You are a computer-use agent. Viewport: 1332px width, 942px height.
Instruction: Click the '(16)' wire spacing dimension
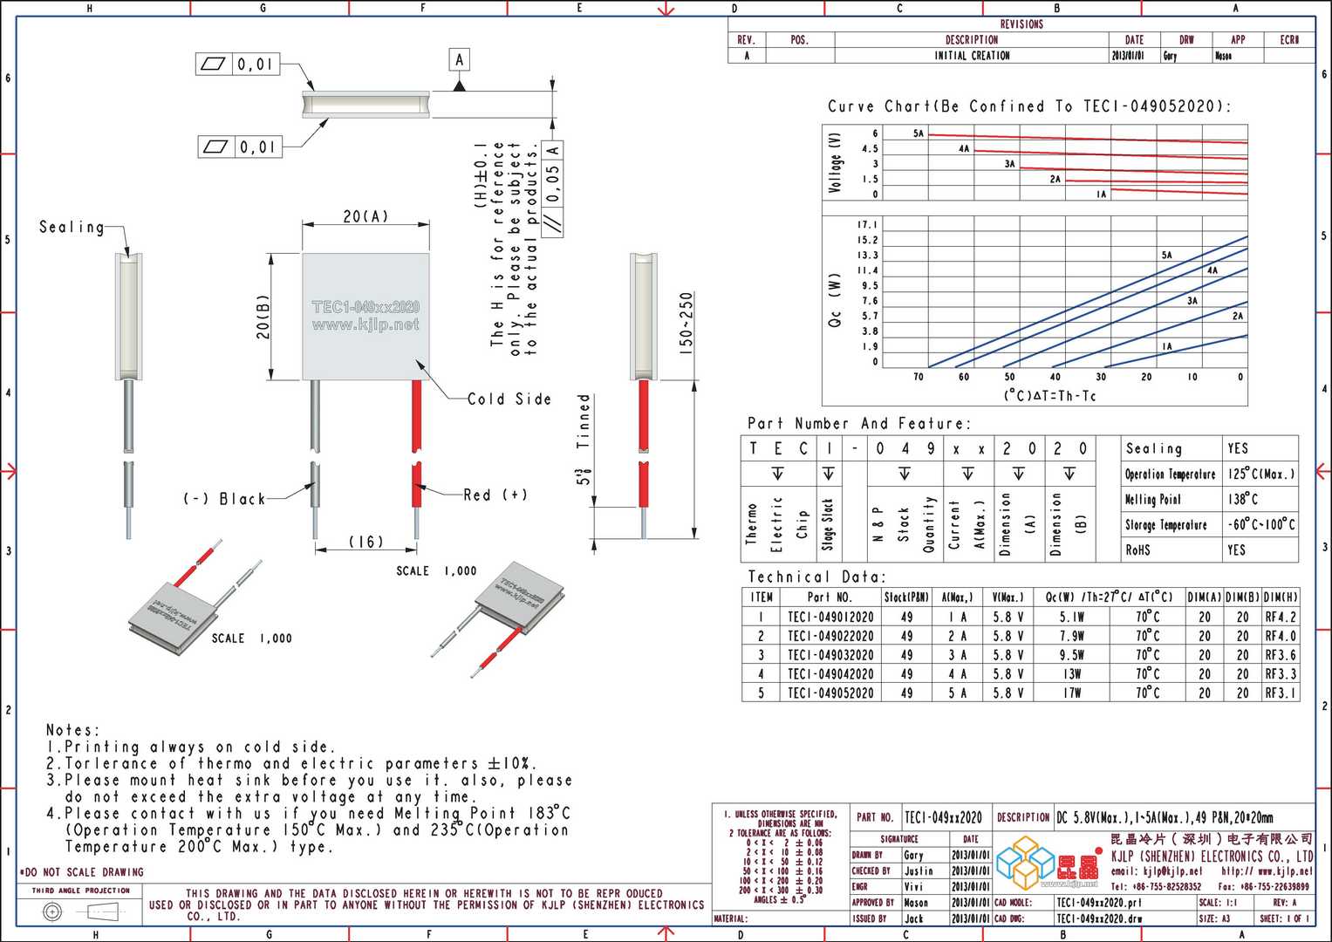click(x=366, y=541)
